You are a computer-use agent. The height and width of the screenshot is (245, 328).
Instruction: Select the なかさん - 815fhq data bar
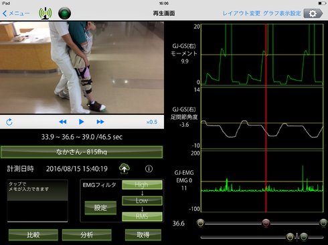82,152
